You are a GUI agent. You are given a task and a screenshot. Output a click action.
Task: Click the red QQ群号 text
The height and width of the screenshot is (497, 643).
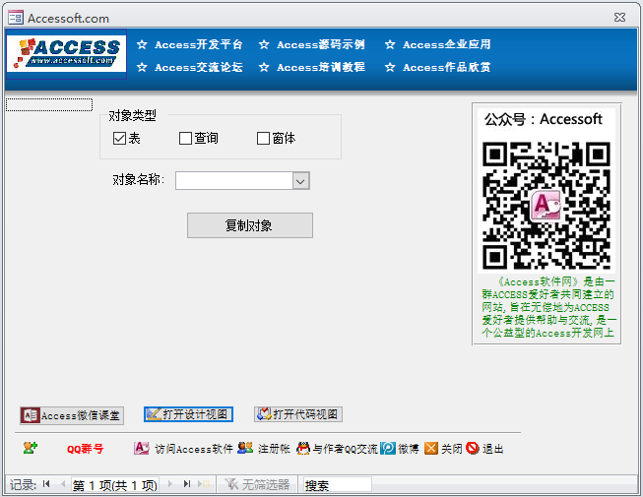86,449
